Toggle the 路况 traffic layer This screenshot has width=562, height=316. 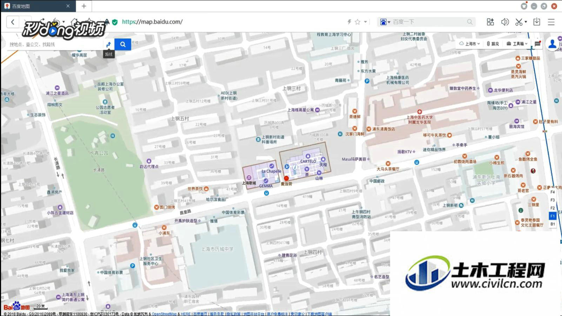click(493, 44)
